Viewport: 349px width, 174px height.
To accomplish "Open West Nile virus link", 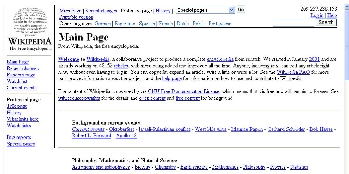I will point(211,129).
